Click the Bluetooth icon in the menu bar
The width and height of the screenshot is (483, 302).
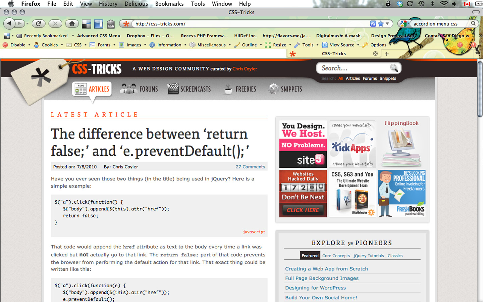(x=433, y=4)
